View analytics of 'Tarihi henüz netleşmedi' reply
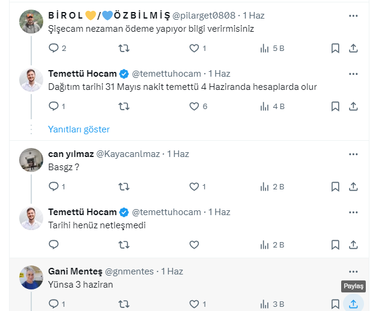 click(264, 244)
